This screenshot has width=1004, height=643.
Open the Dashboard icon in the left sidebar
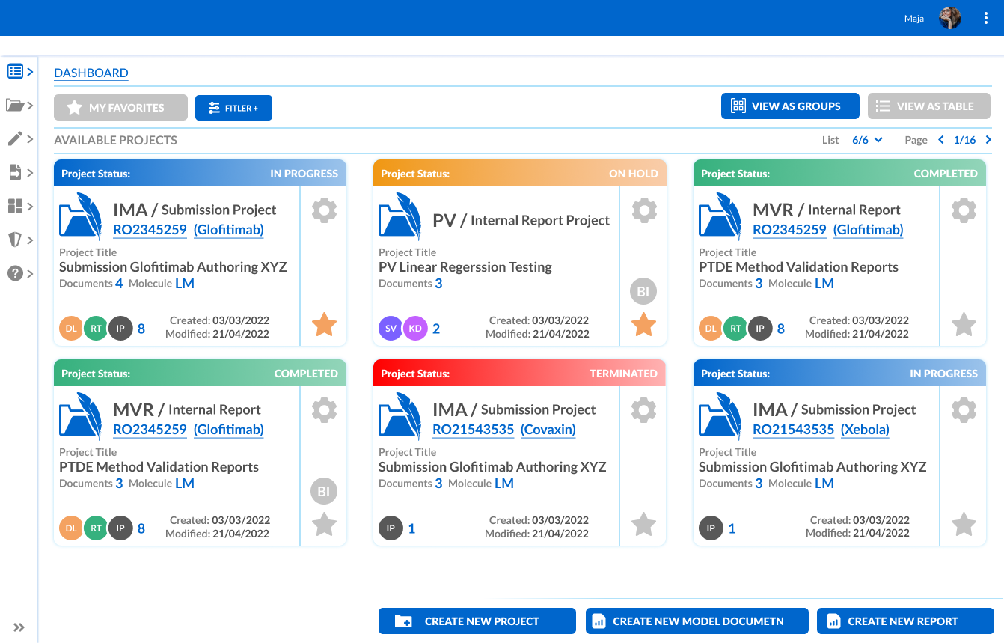[x=16, y=70]
